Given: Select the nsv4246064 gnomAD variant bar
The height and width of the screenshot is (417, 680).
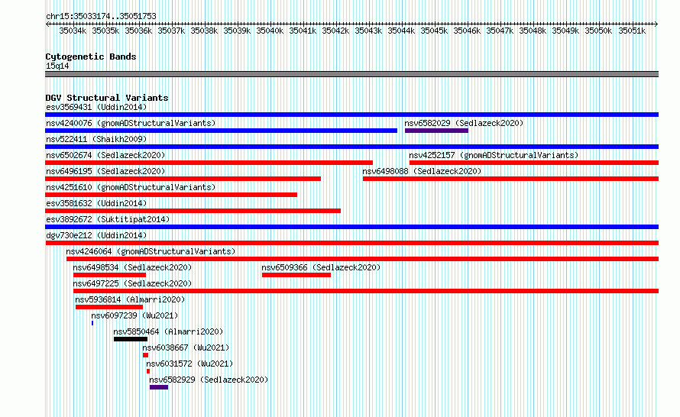Looking at the screenshot, I should click(x=363, y=259).
